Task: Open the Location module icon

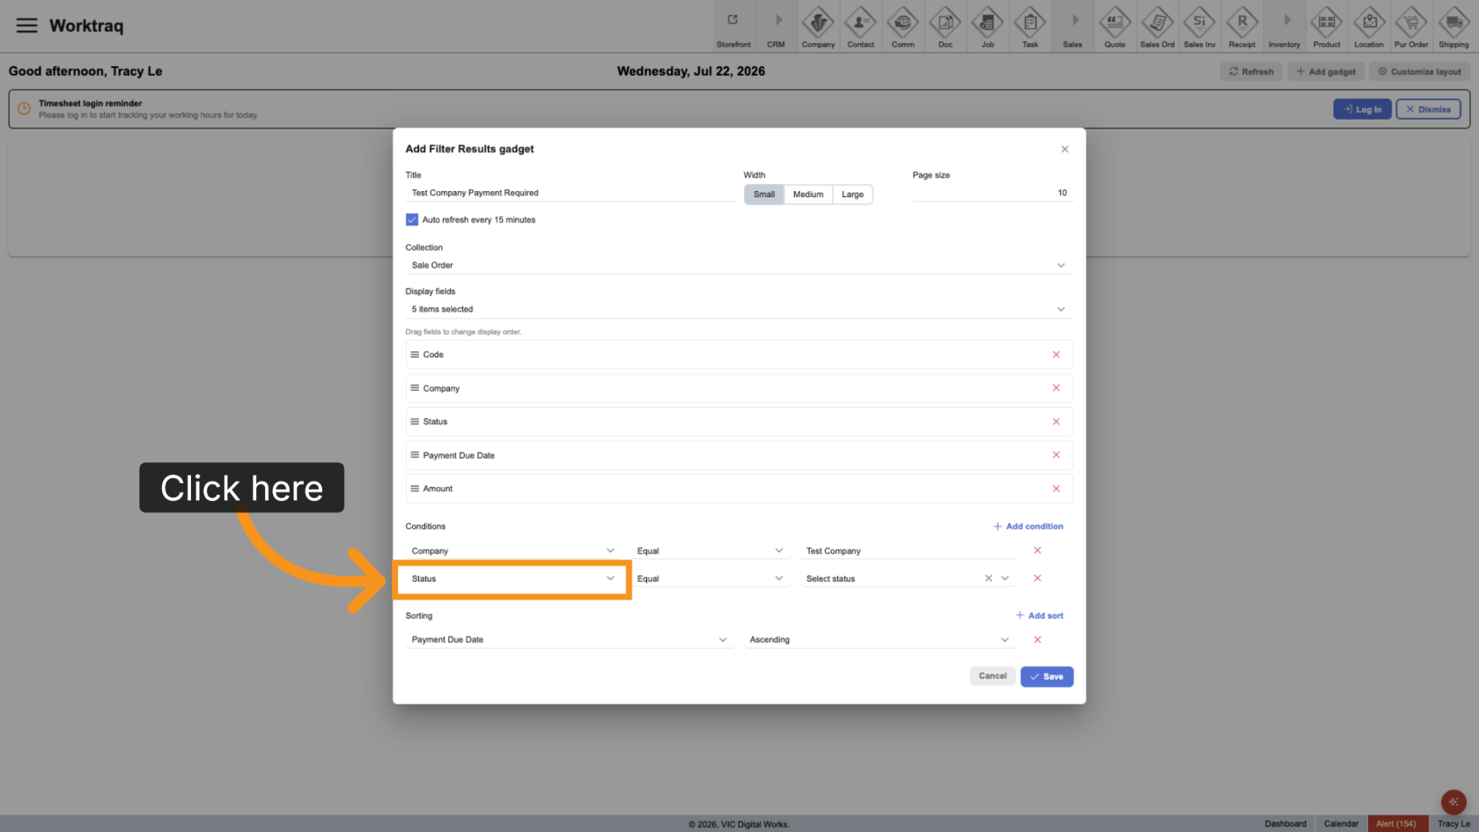Action: [1368, 26]
